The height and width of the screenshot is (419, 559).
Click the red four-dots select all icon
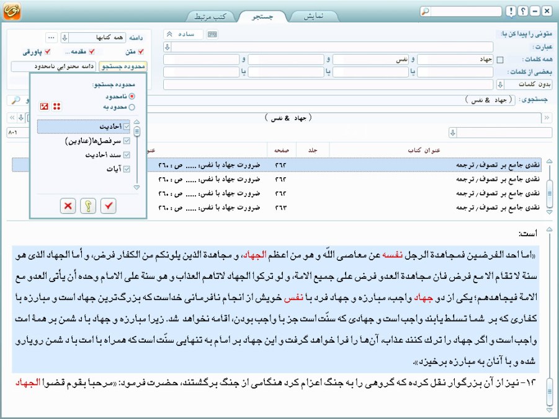coord(56,106)
